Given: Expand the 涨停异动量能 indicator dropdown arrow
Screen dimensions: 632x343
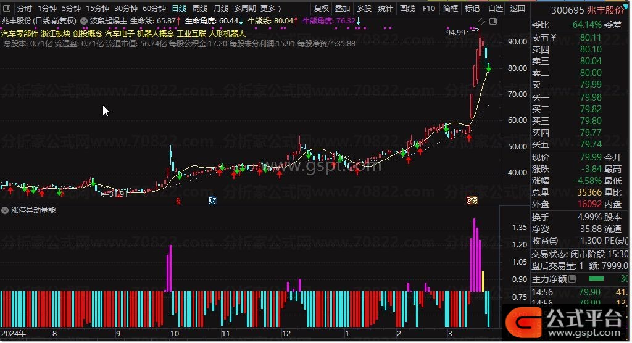Looking at the screenshot, I should pos(5,210).
